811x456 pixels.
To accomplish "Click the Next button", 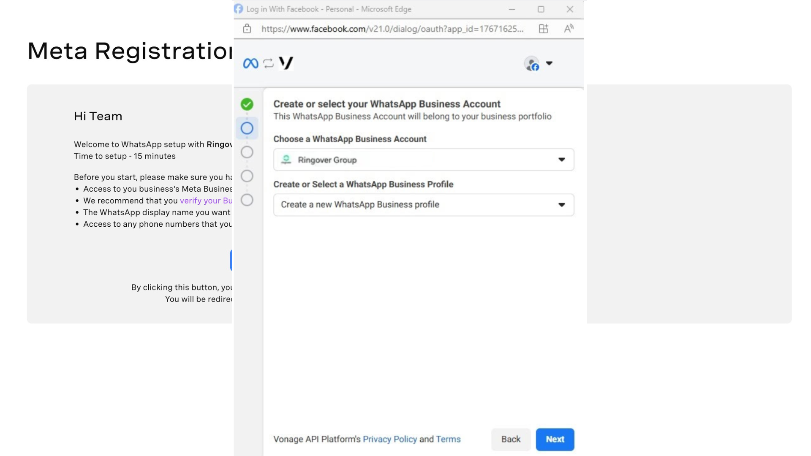I will 555,439.
